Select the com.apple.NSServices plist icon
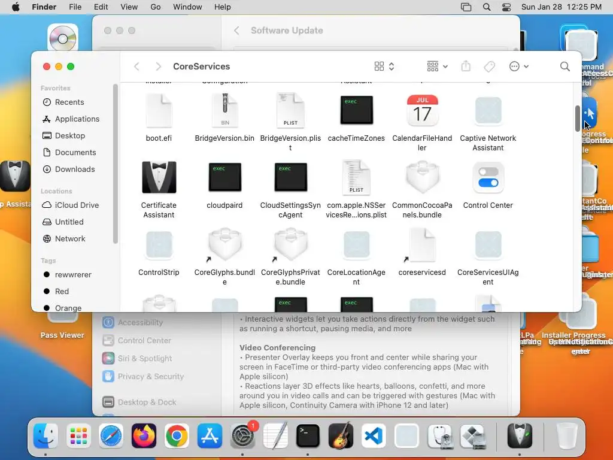Screen dimensions: 613x460 [356, 177]
